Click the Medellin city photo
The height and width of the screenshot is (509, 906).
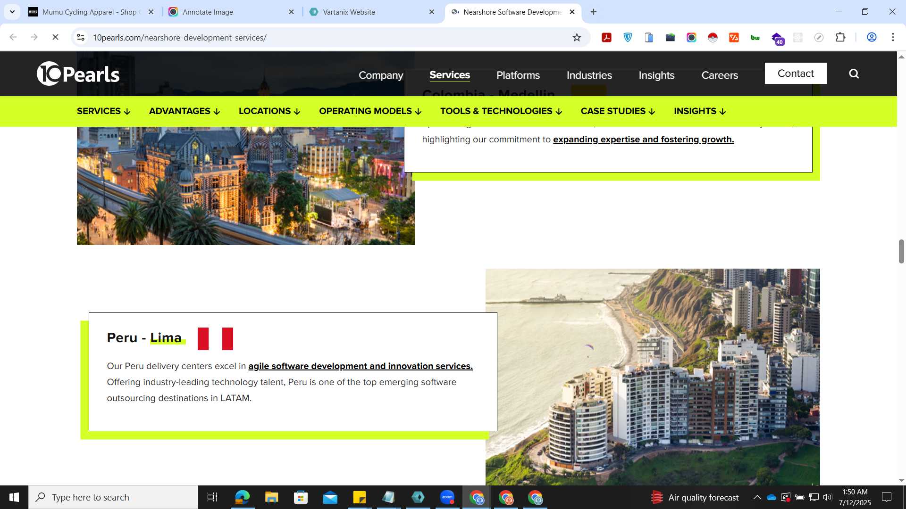(x=245, y=186)
